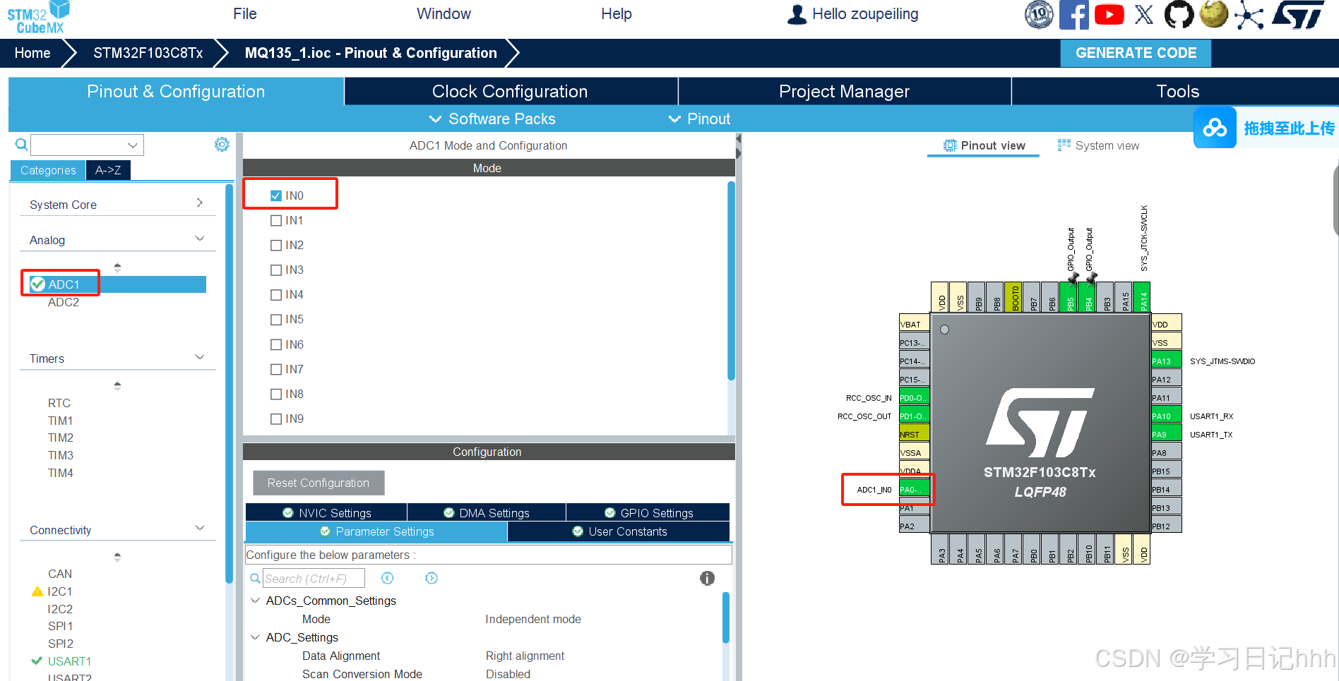This screenshot has width=1339, height=681.
Task: Enable the IN1 channel checkbox
Action: (x=276, y=220)
